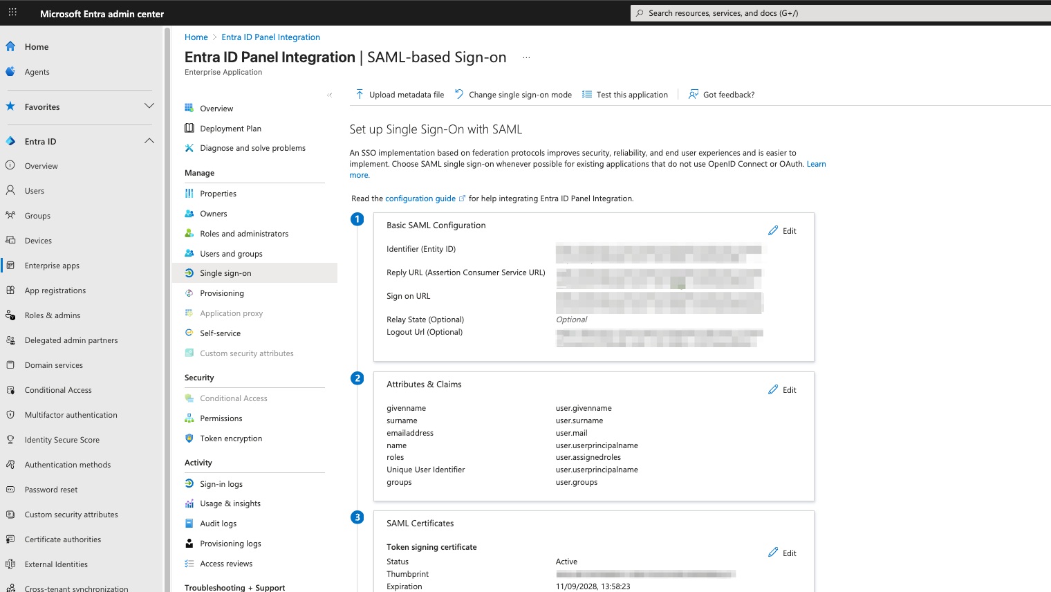Screen dimensions: 1051x592
Task: Select Enterprise apps in left sidebar
Action: point(52,266)
